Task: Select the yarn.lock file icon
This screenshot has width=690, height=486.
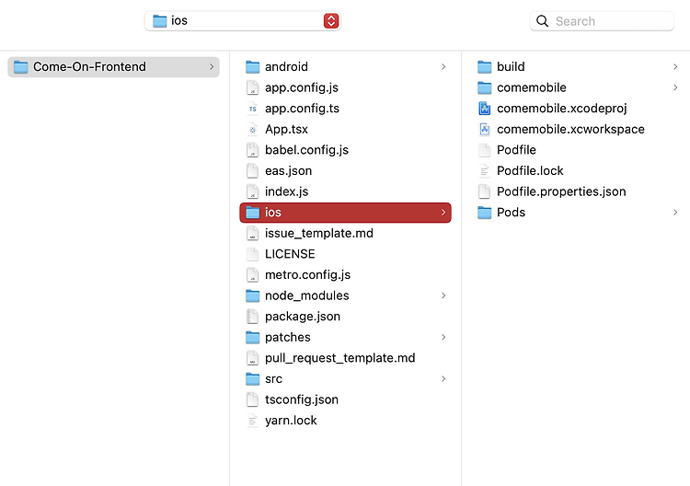Action: [x=253, y=421]
